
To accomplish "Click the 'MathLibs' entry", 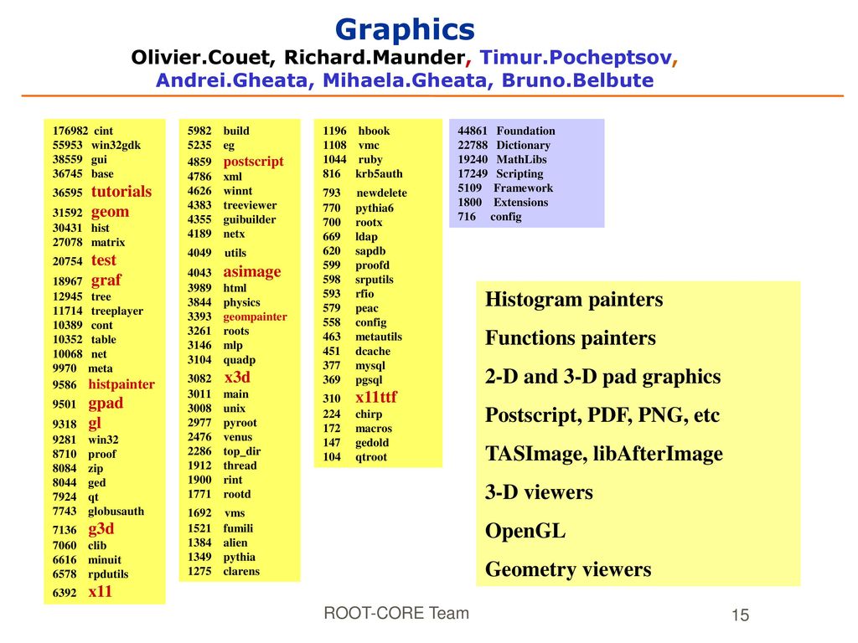I will pos(521,160).
